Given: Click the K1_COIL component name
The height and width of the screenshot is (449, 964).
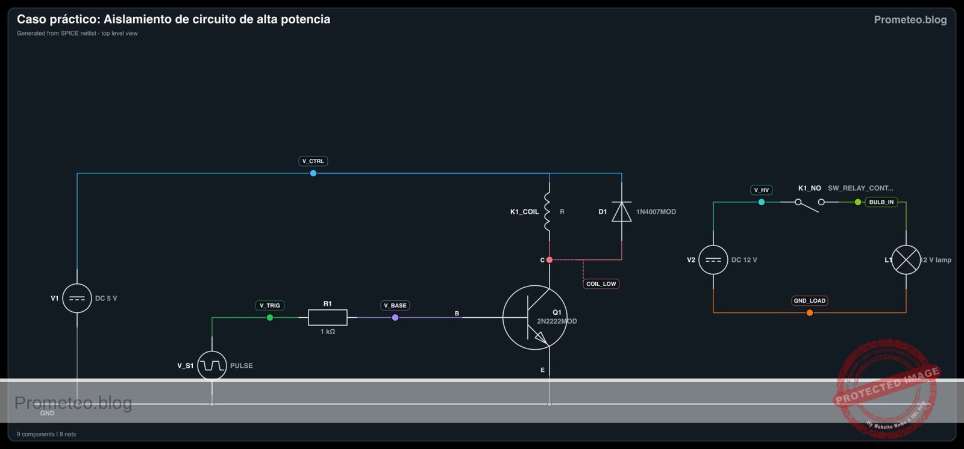Looking at the screenshot, I should point(524,212).
